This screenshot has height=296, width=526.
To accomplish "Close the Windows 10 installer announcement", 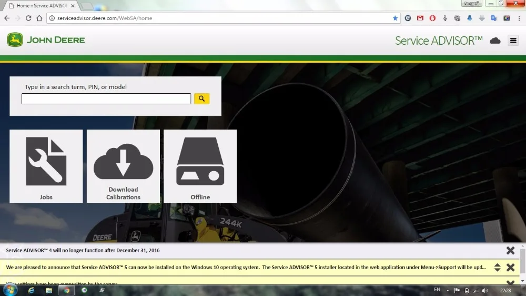I will click(510, 268).
